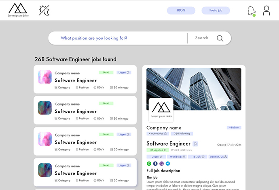Click the 'Created 17 July 2024' text

click(229, 145)
